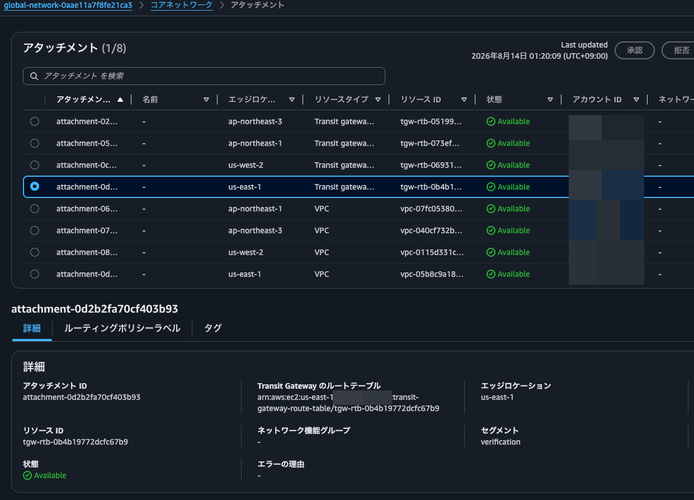Click Available status icon in tgw-rtb-06931 row
This screenshot has height=500, width=694.
491,165
